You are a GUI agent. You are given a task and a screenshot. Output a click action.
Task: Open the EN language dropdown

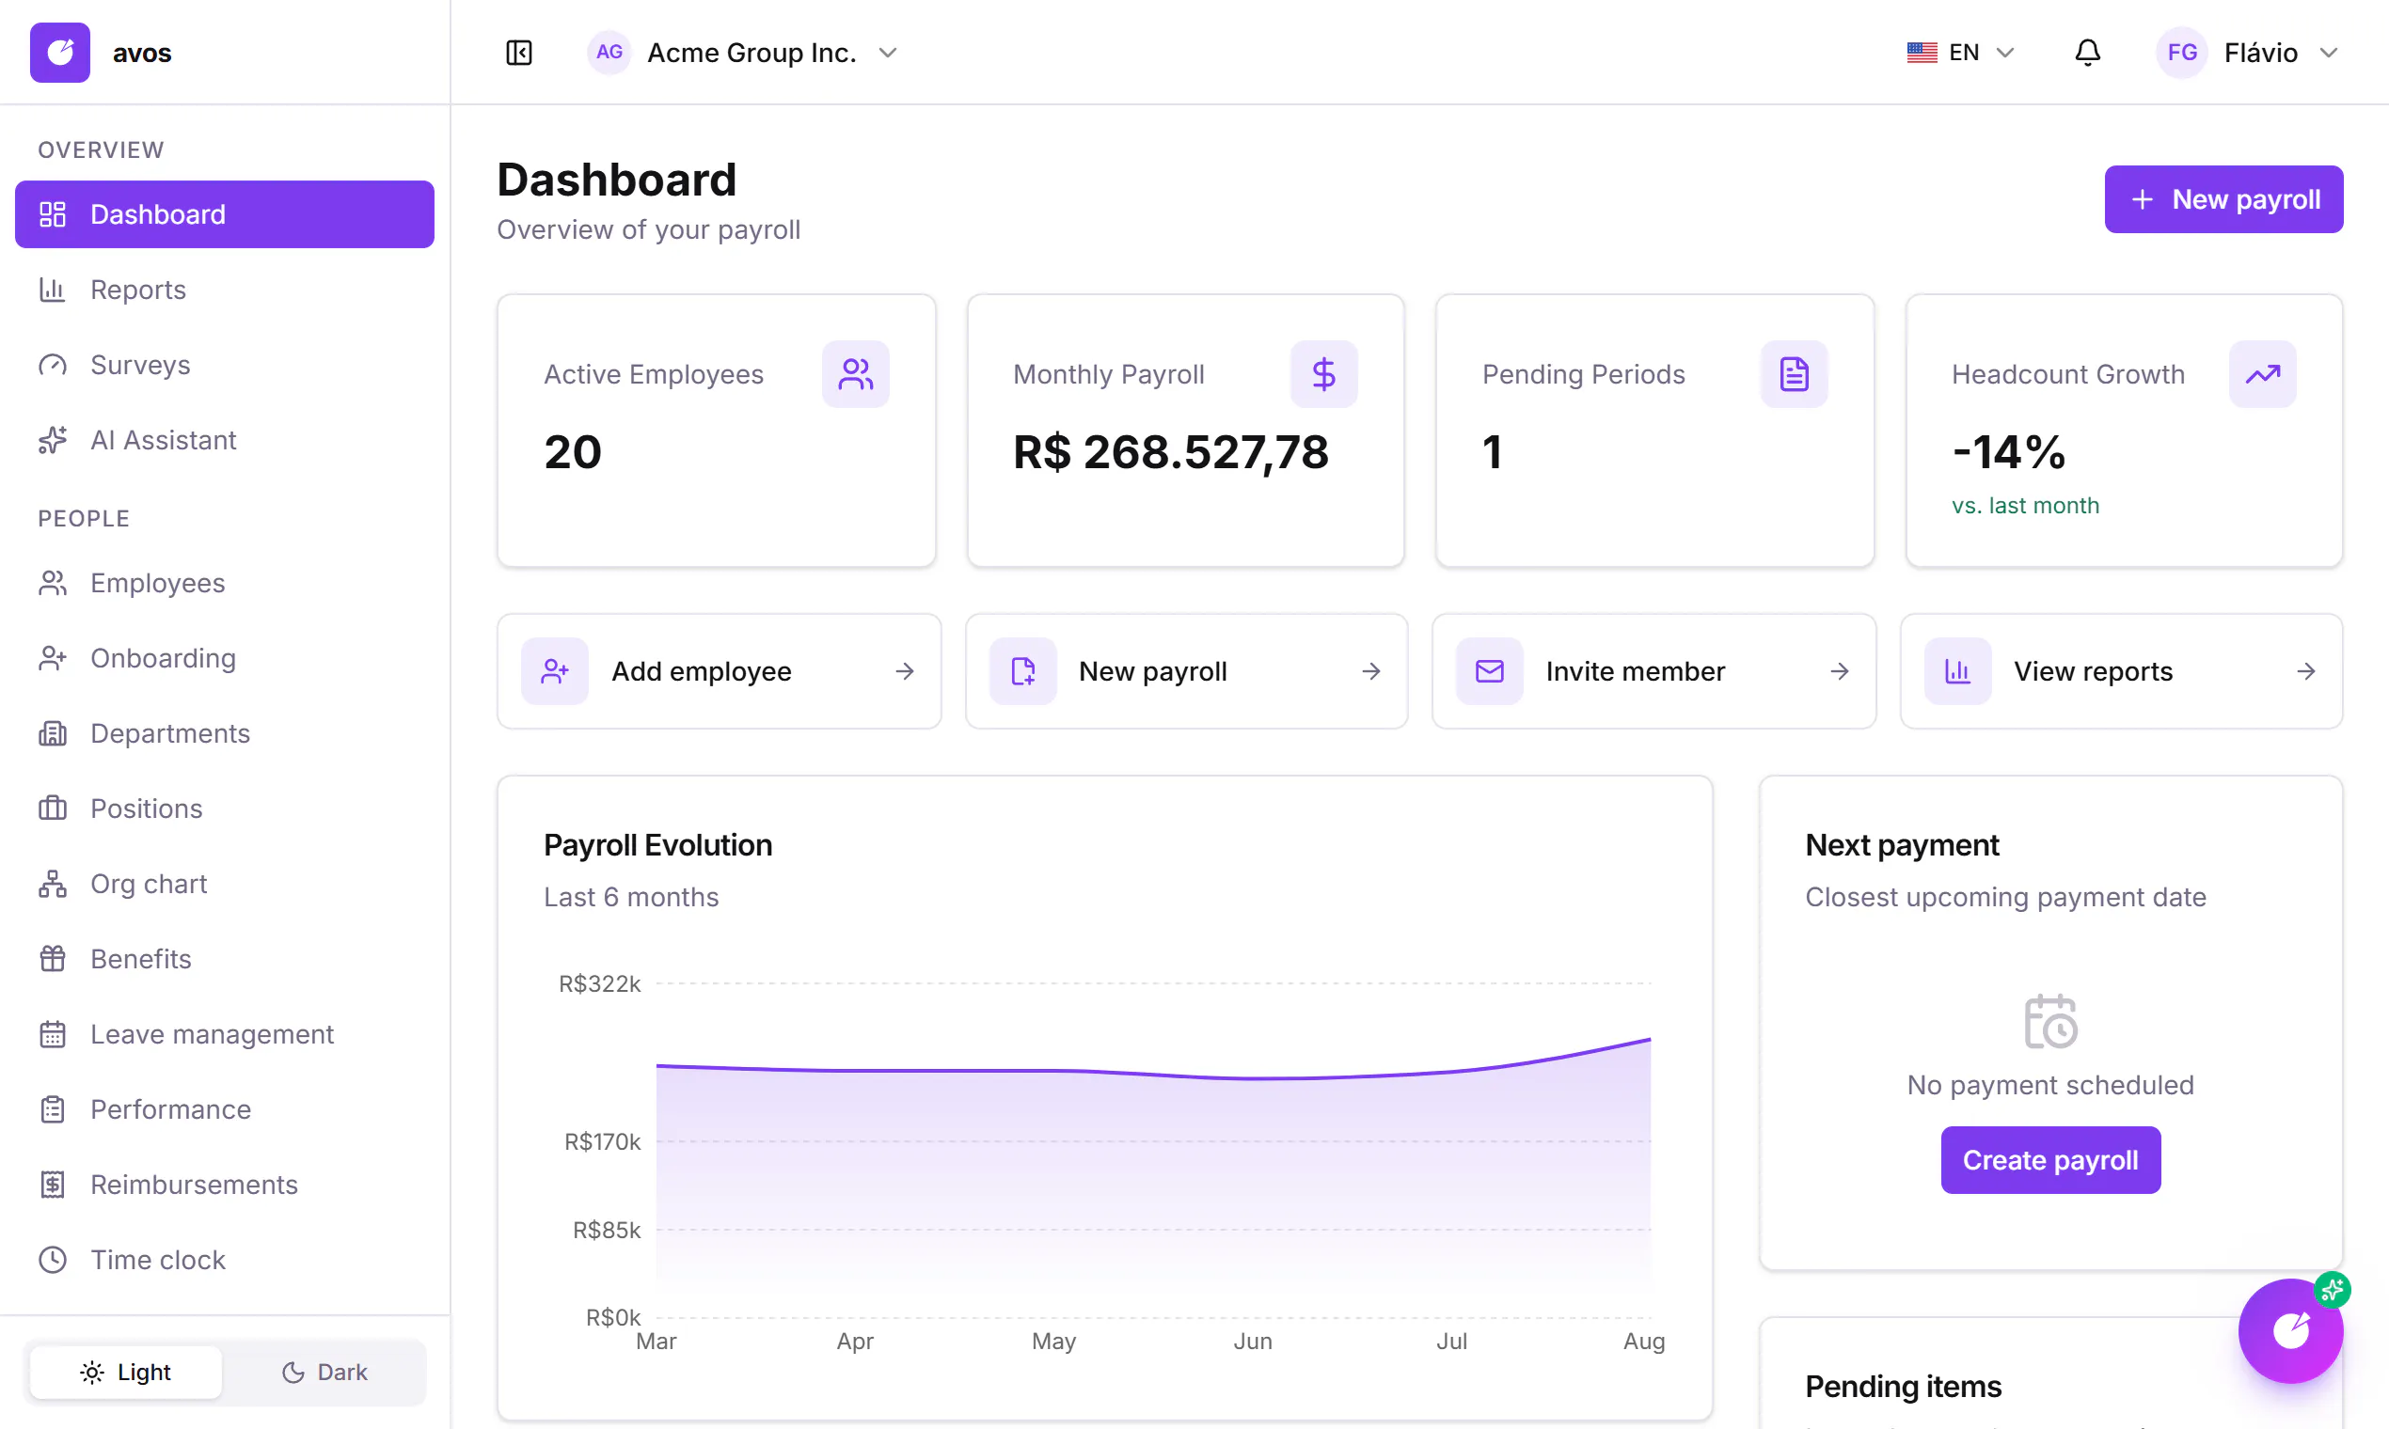[1960, 52]
